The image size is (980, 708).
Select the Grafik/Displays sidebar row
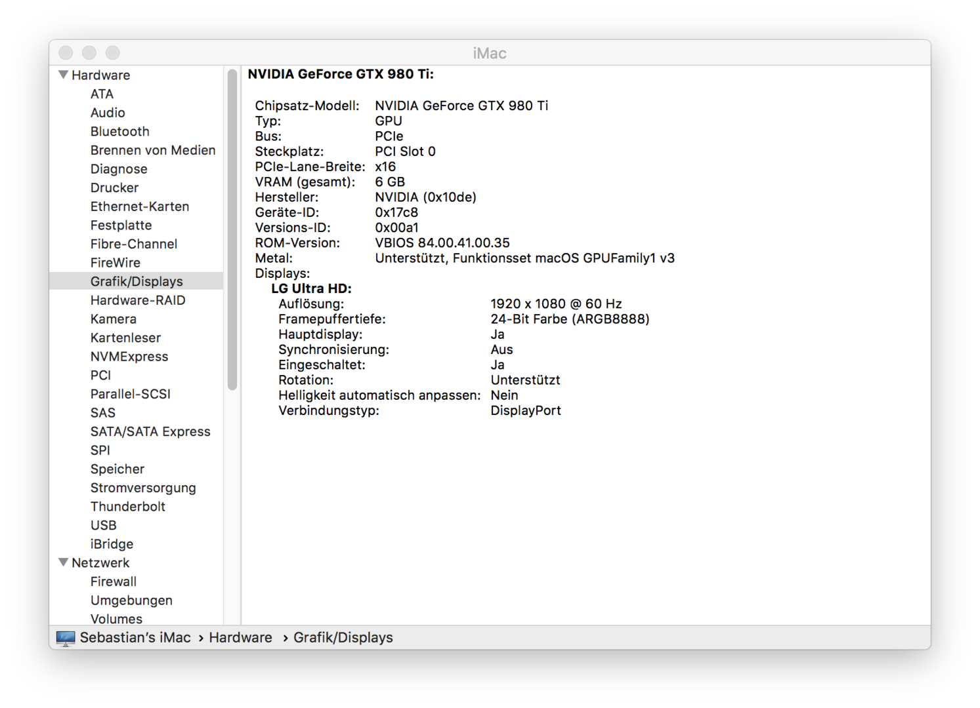click(137, 281)
